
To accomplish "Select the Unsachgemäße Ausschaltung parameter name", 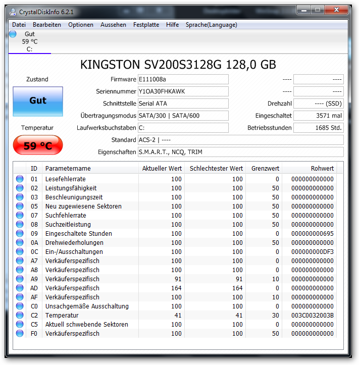I will click(x=87, y=306).
